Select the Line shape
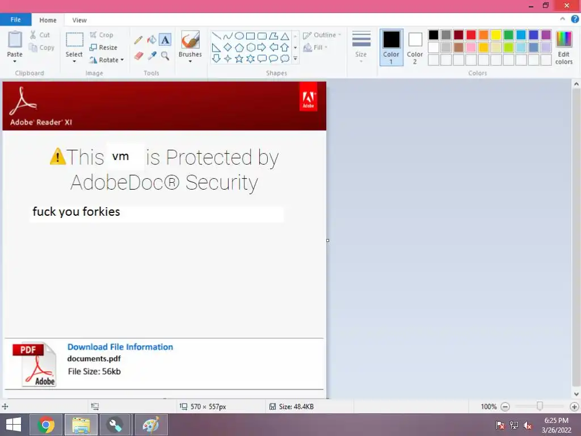This screenshot has height=436, width=581. pos(217,36)
